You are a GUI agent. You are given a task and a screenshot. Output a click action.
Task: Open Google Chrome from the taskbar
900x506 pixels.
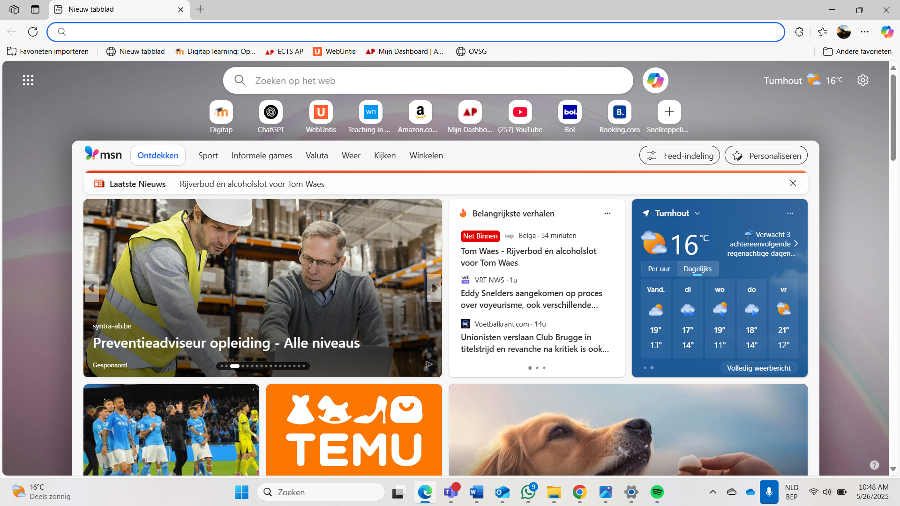pos(580,492)
